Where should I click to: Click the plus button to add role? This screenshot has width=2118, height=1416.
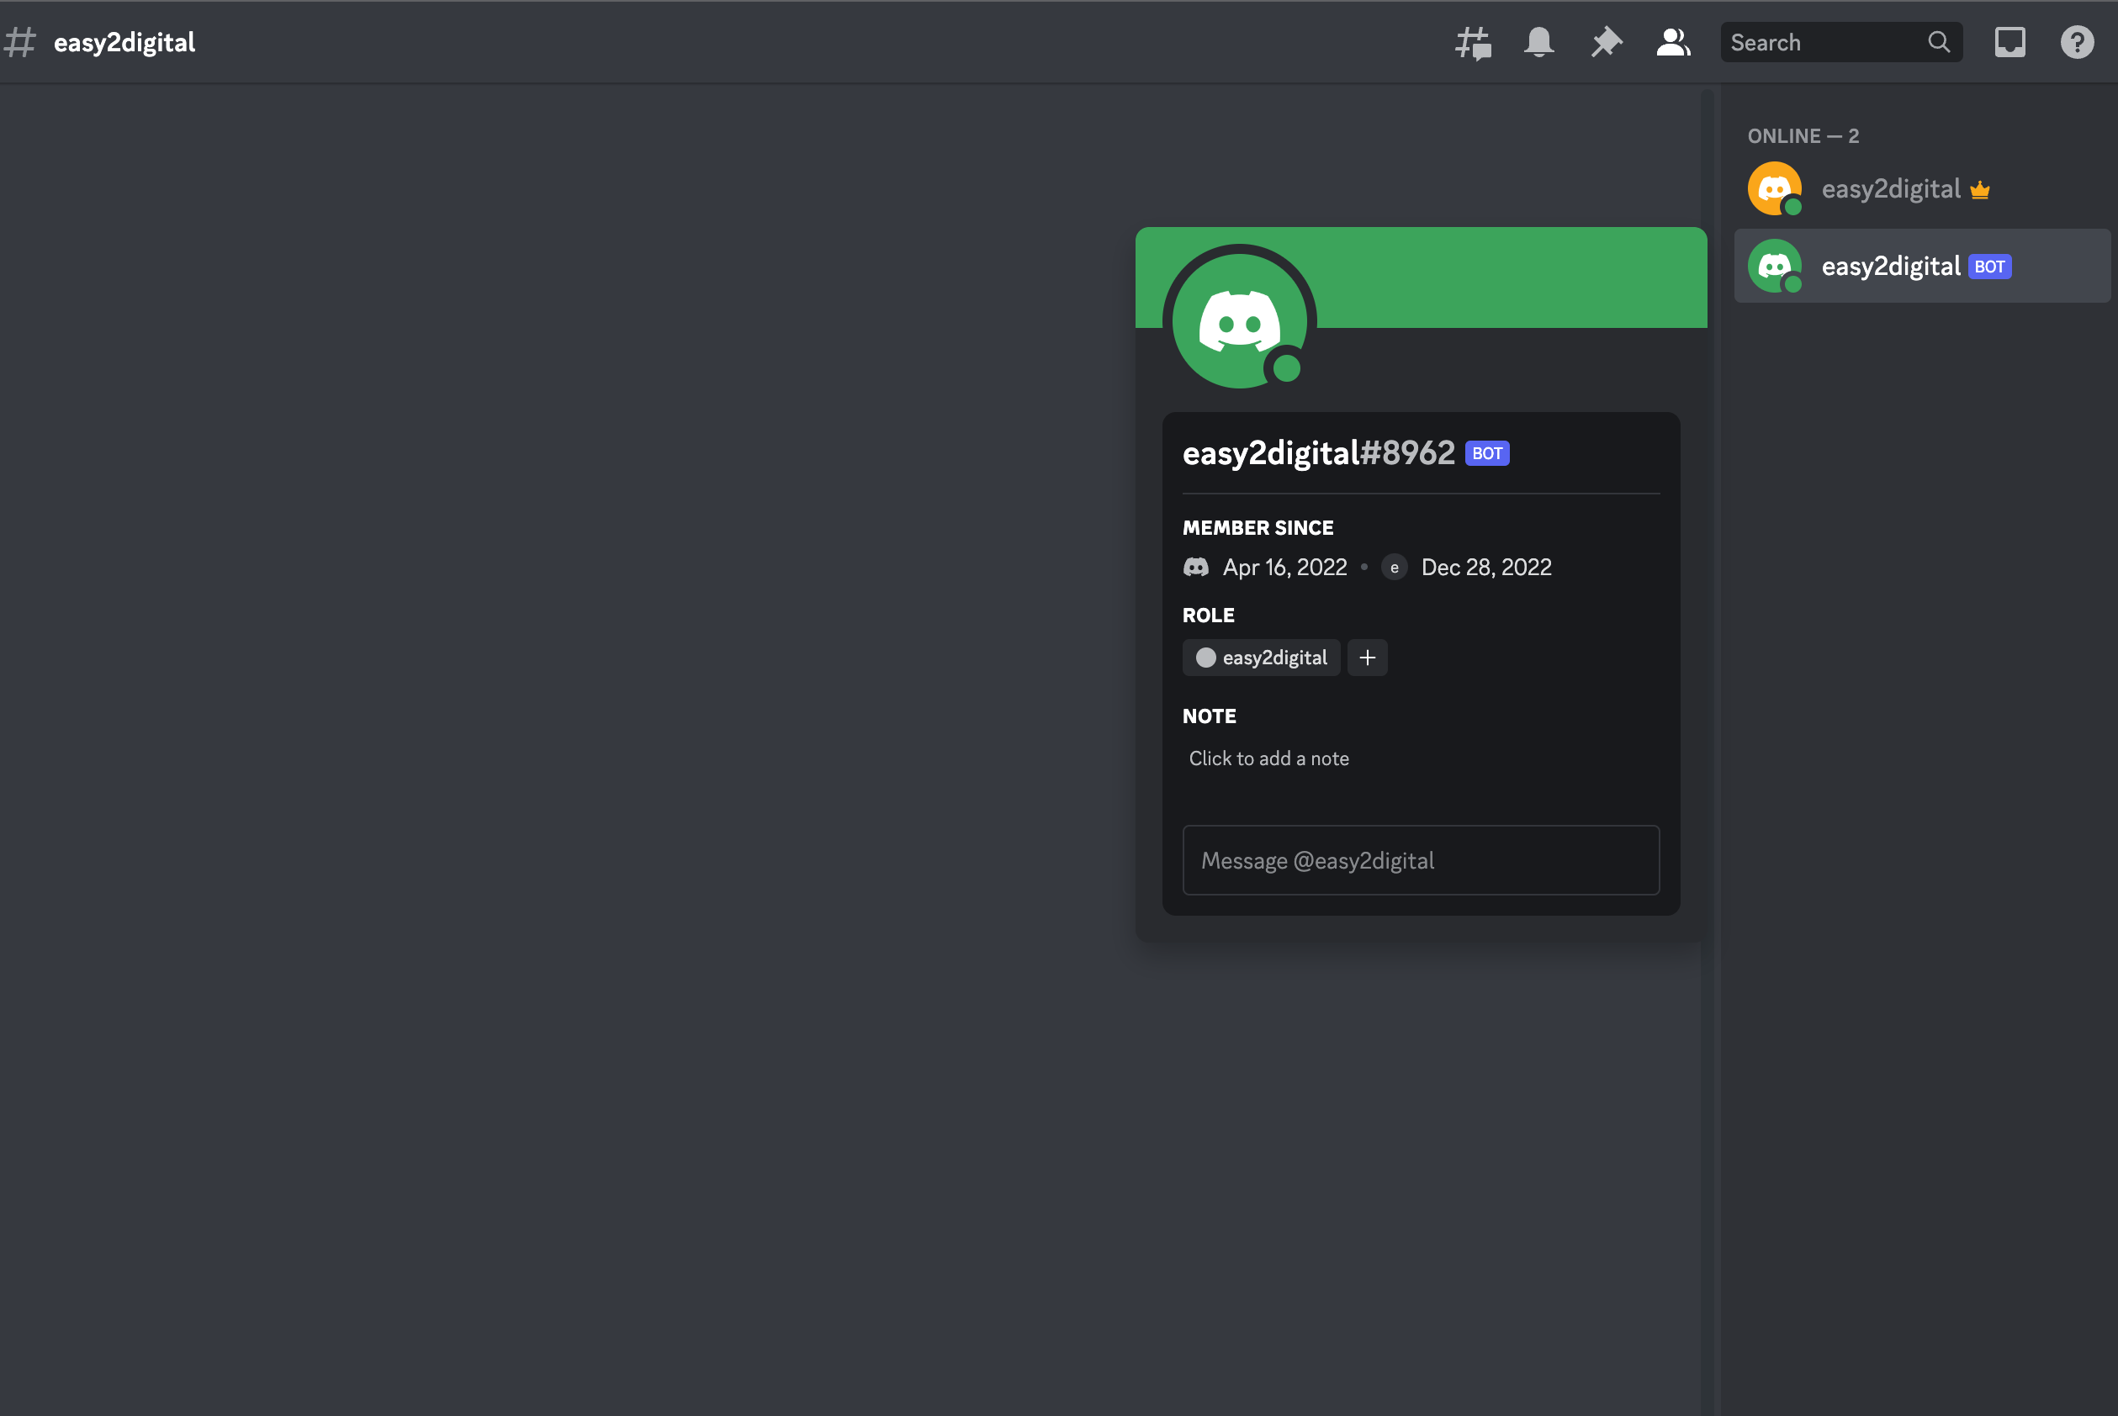(1367, 658)
